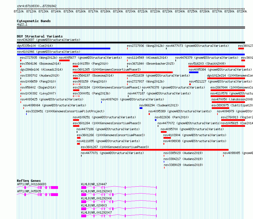Click the nsv4095677 red variant bar
The height and width of the screenshot is (219, 253).
(64, 60)
